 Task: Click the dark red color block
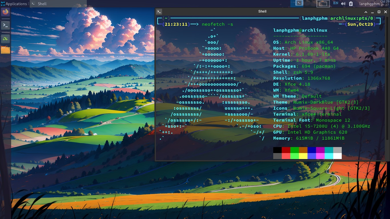[x=286, y=150]
